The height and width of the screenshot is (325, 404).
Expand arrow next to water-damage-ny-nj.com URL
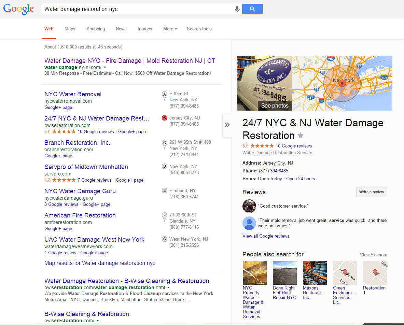coord(105,67)
